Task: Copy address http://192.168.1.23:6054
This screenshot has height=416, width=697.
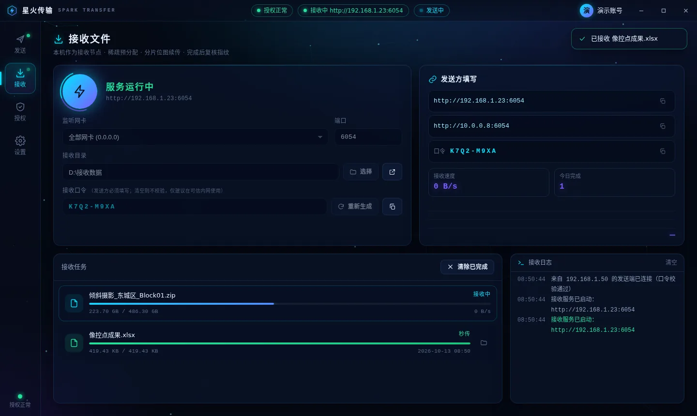Action: (x=663, y=101)
